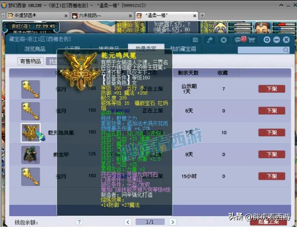The image size is (297, 227).
Task: Click 下架 for the 公示期 1天 row
Action: [x=271, y=89]
